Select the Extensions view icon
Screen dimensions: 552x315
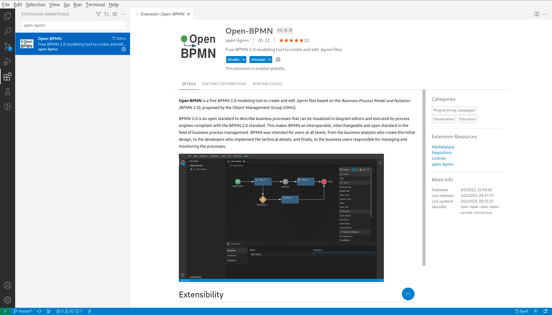point(8,77)
